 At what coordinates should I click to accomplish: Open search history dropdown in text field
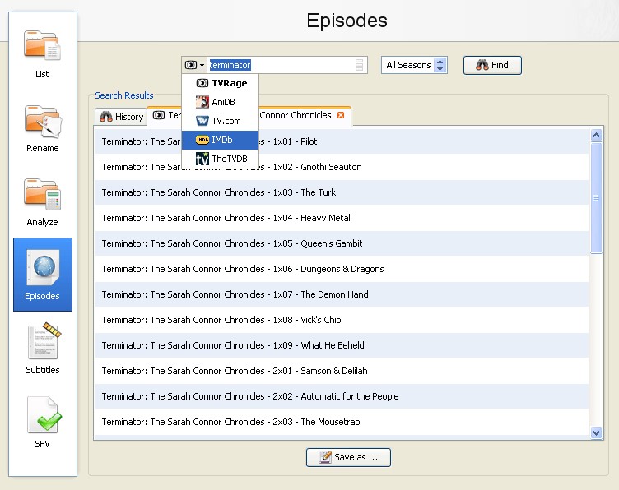point(359,65)
